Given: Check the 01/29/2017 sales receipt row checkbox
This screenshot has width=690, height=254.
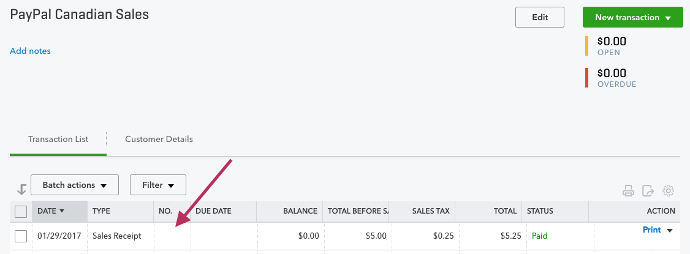Looking at the screenshot, I should (21, 236).
